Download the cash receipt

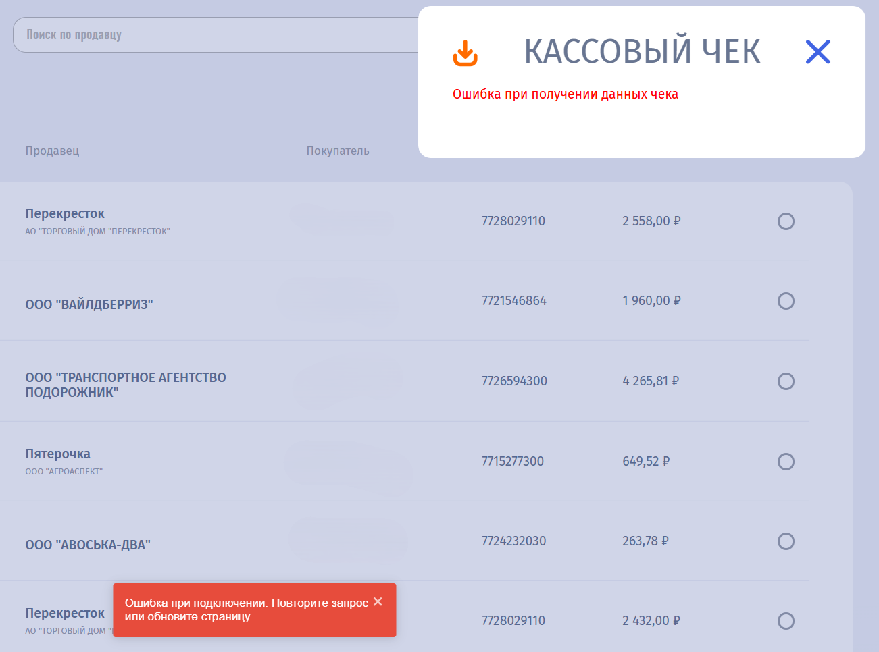[465, 53]
